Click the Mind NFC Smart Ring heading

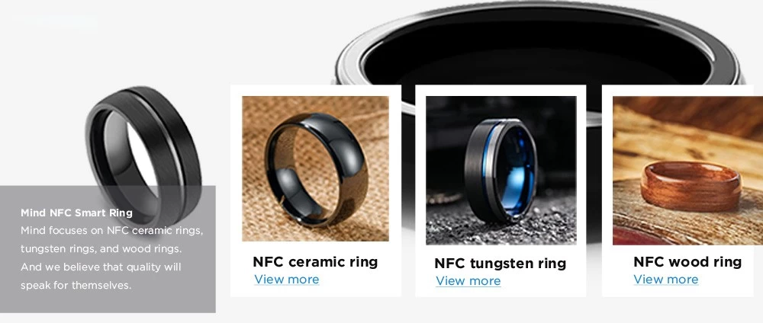76,213
